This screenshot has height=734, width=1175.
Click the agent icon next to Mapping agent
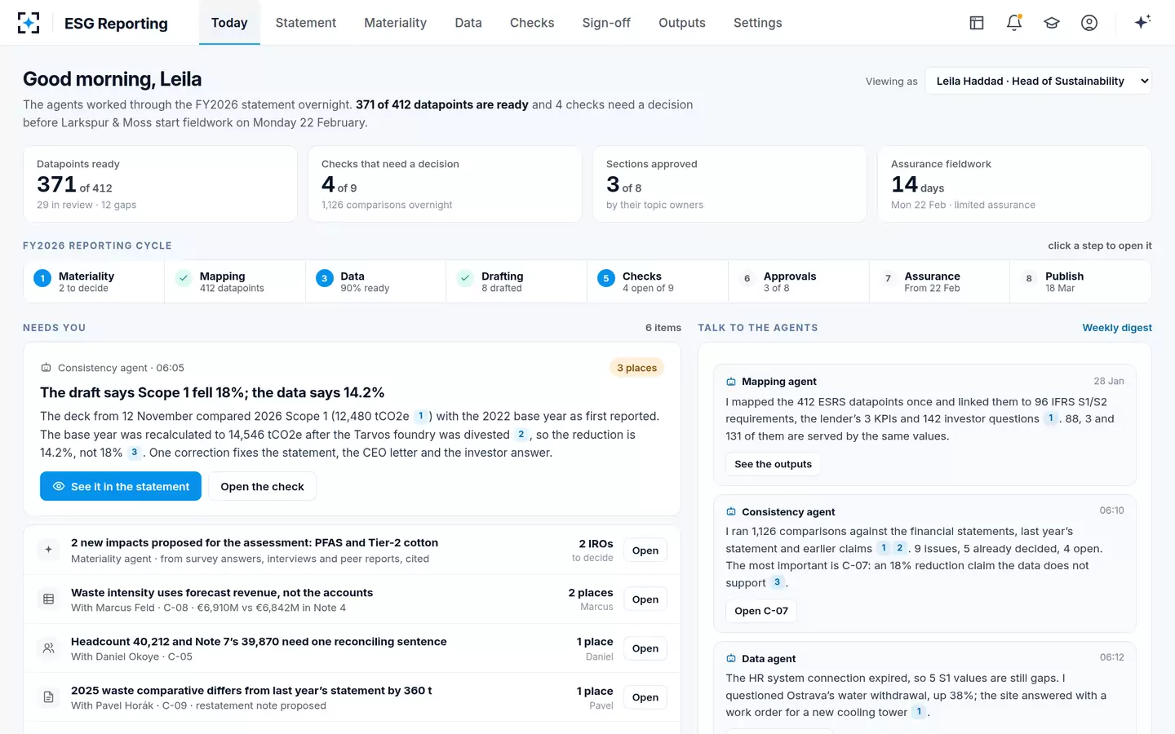pyautogui.click(x=731, y=382)
